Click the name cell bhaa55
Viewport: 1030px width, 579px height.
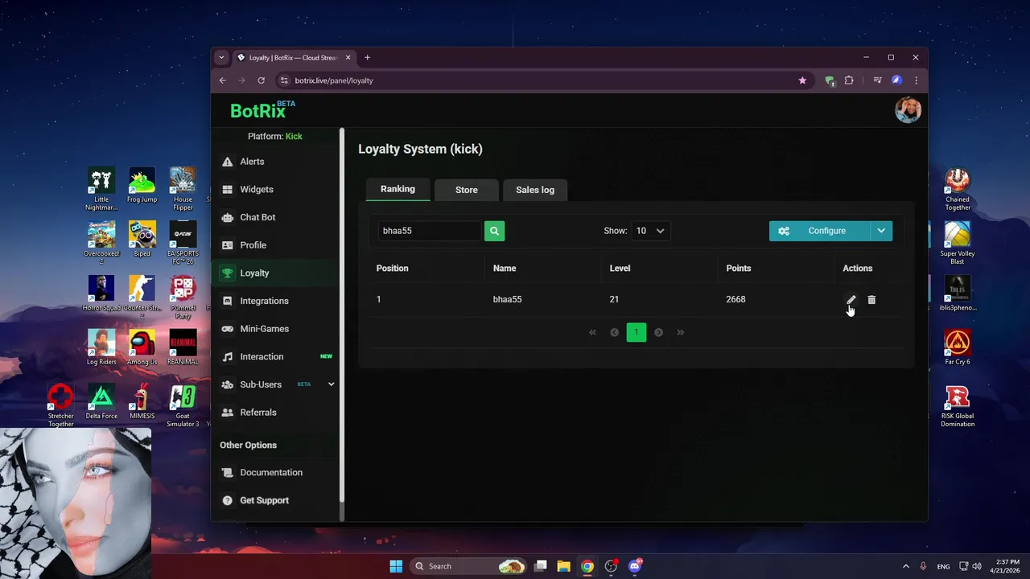click(x=507, y=299)
